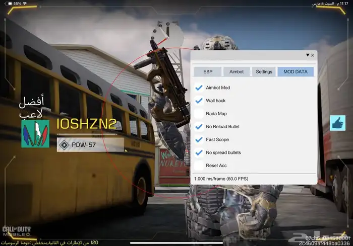Click the 11:17 clock in status bar
The image size is (353, 246).
[x=344, y=4]
